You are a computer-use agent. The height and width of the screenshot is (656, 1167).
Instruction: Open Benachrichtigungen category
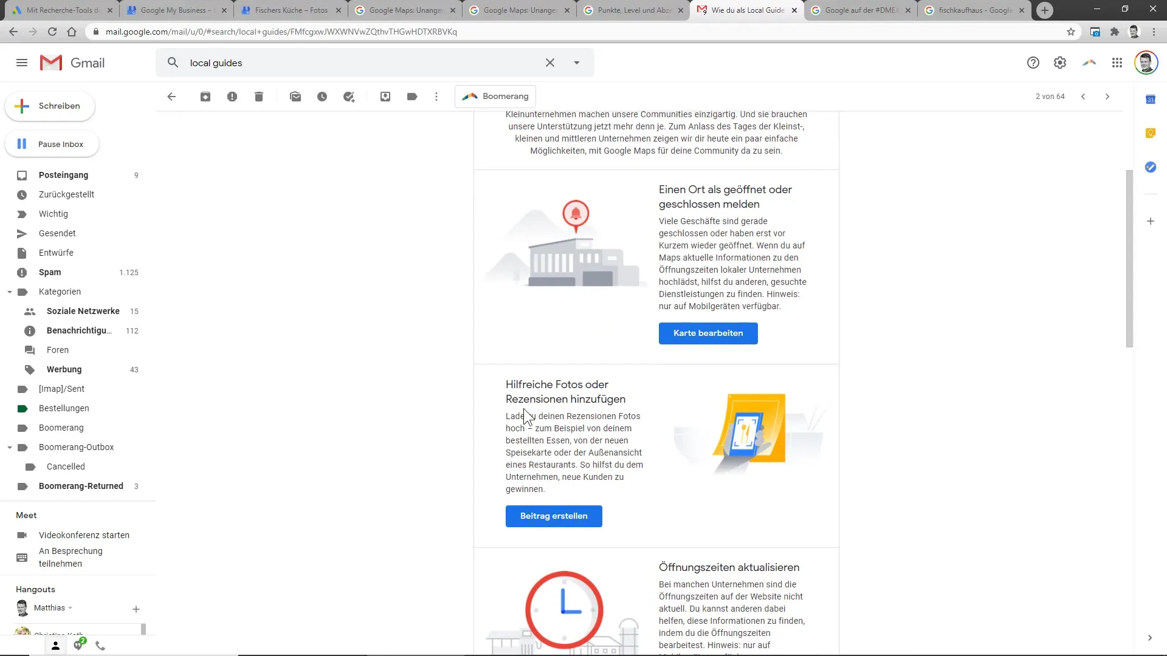pos(78,330)
